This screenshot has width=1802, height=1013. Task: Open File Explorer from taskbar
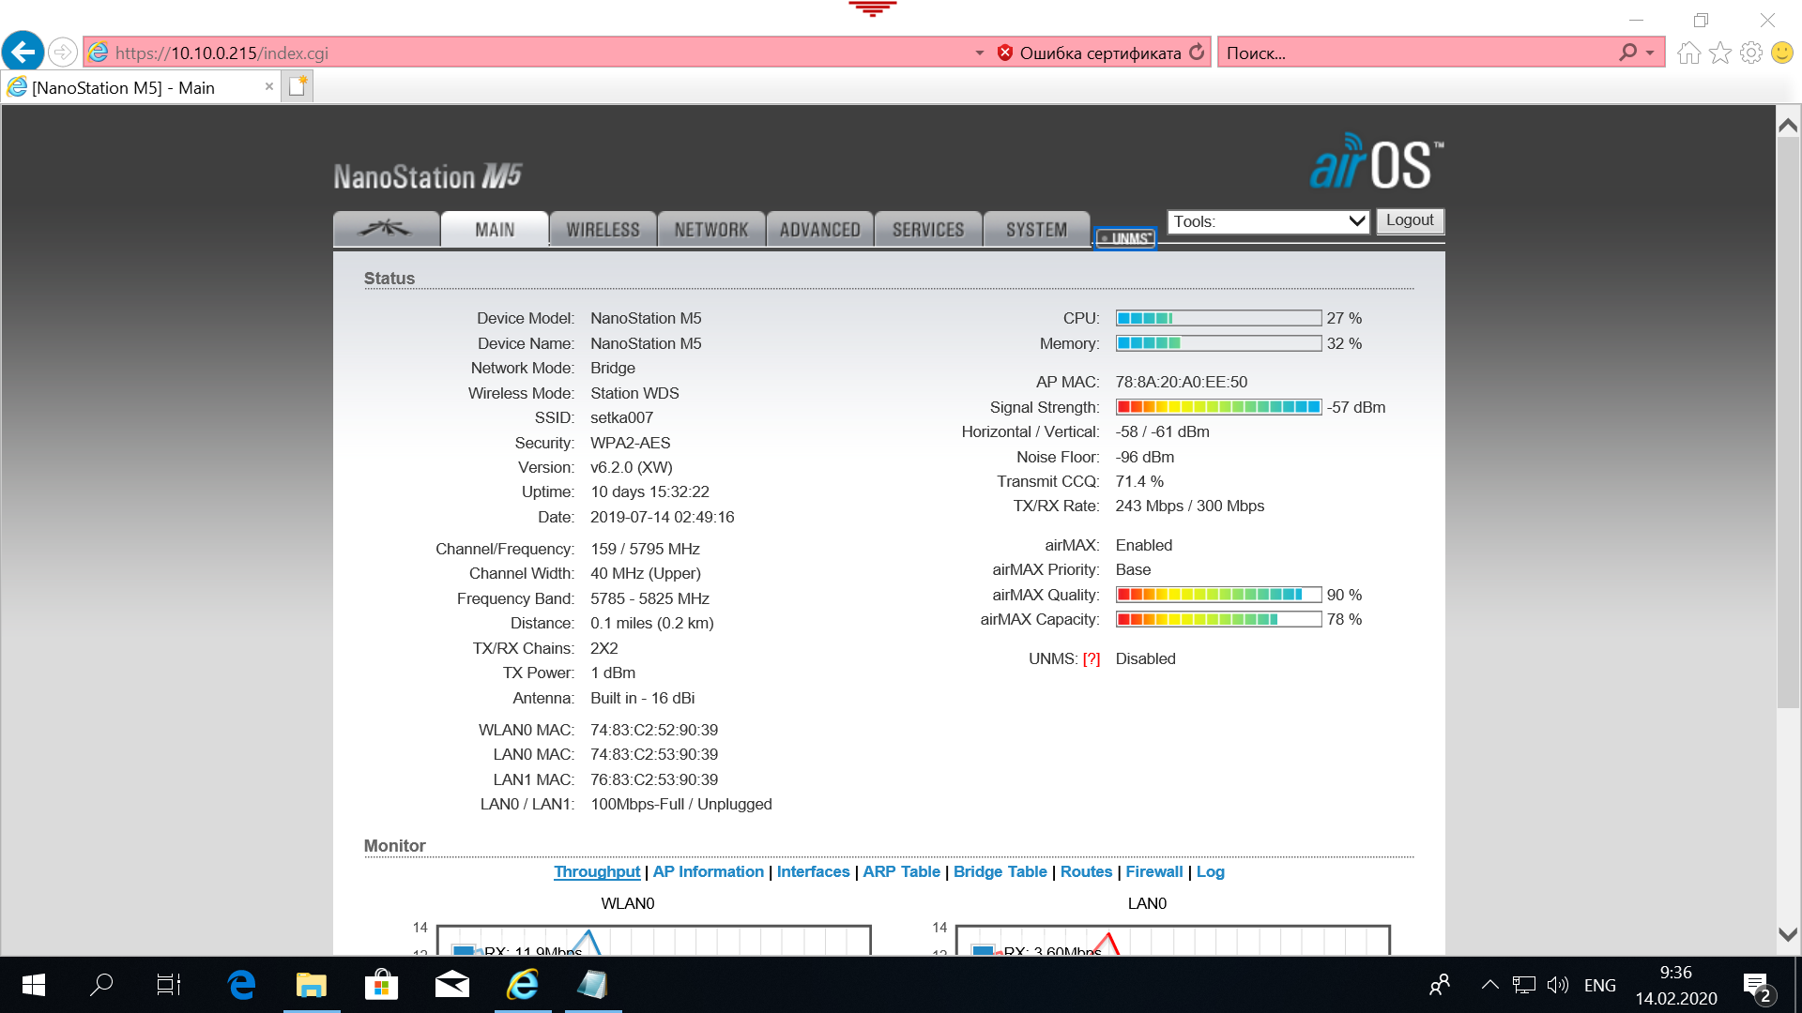click(312, 985)
